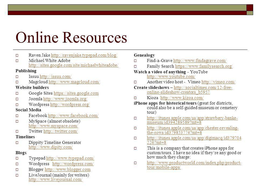Select the 'Find-a-Grave' label
This screenshot has height=194, width=258.
[160, 61]
